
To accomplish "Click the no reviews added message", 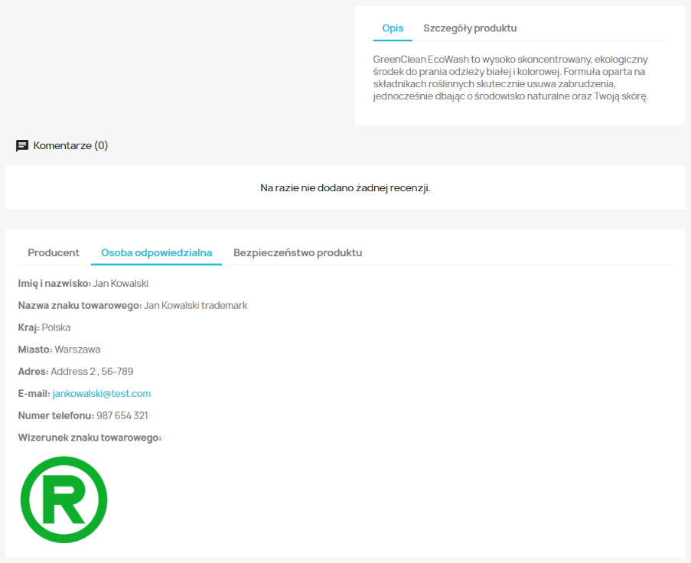I will pos(345,187).
